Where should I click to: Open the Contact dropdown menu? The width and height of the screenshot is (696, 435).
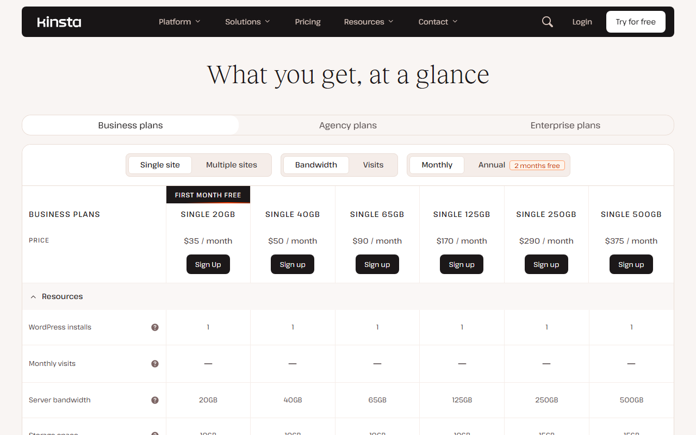pos(438,22)
